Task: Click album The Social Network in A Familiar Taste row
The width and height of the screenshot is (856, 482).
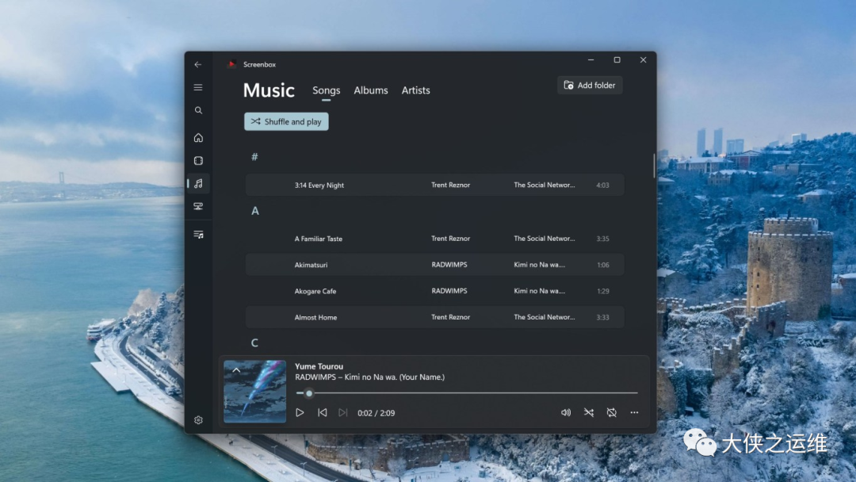Action: pyautogui.click(x=545, y=239)
